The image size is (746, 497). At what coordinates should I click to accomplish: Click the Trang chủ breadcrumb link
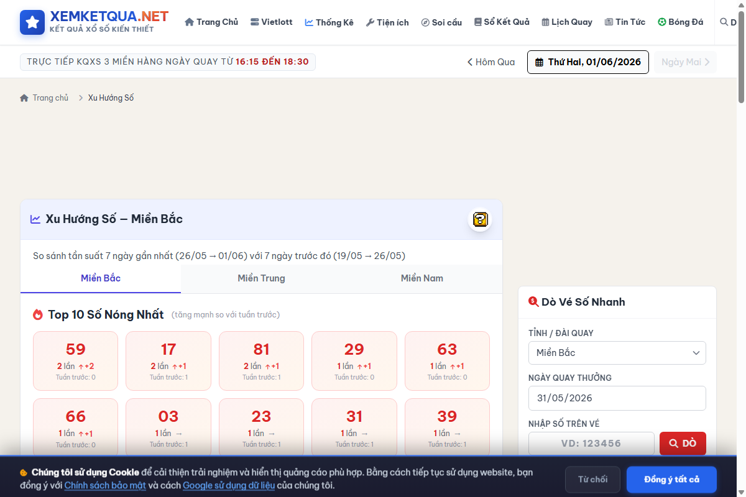click(x=50, y=98)
